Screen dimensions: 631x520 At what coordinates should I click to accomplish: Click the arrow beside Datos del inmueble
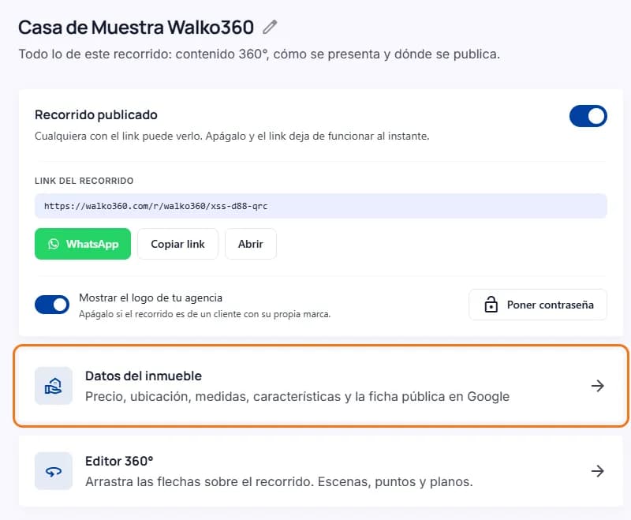pyautogui.click(x=598, y=386)
